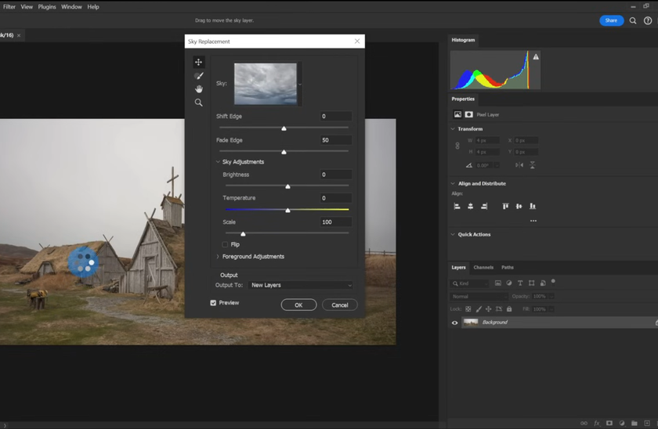Click the sky preview thumbnail
This screenshot has width=658, height=429.
pos(266,84)
